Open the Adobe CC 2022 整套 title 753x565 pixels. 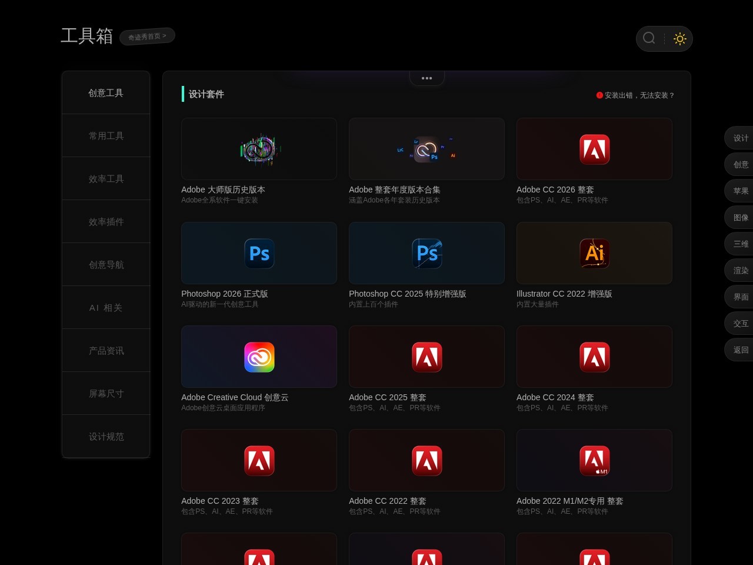[x=388, y=501]
